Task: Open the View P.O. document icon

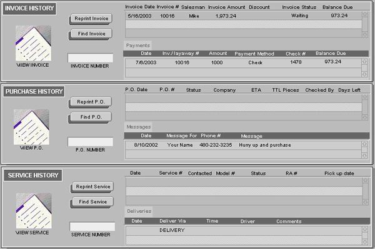Action: pos(31,127)
